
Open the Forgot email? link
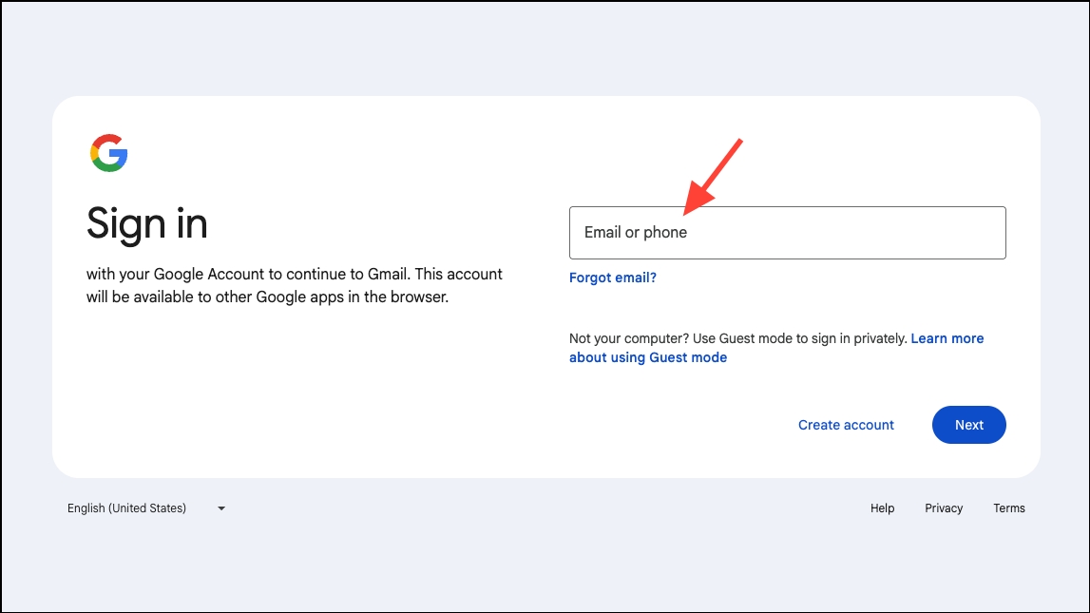click(x=612, y=278)
